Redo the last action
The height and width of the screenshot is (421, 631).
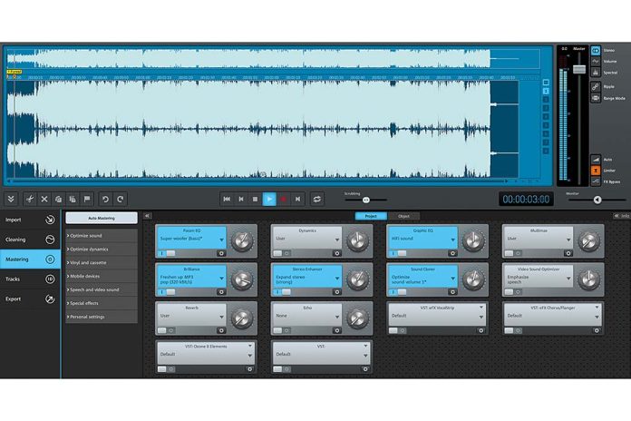pos(120,199)
